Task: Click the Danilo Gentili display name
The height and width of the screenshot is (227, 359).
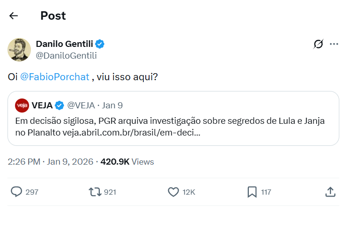Action: [65, 44]
